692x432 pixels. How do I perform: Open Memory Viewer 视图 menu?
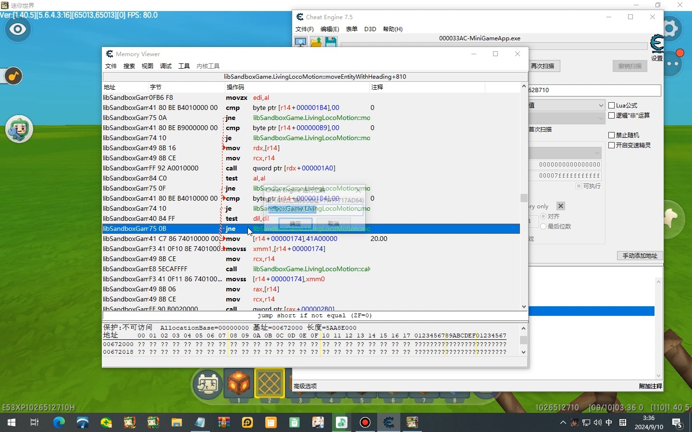tap(148, 66)
